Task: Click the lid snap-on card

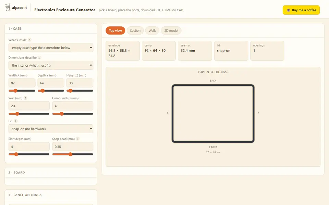Action: pyautogui.click(x=231, y=51)
